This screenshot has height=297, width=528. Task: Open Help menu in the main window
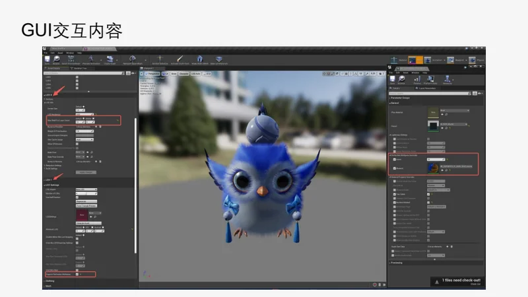79,53
